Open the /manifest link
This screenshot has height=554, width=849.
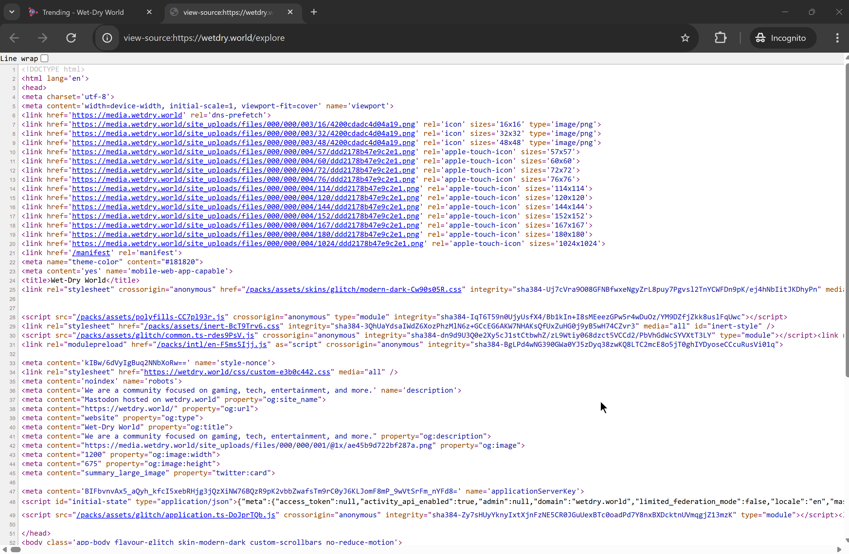tap(91, 253)
